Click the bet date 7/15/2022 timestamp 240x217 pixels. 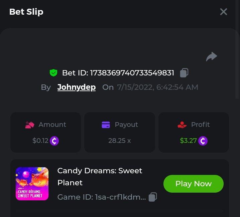(x=158, y=87)
